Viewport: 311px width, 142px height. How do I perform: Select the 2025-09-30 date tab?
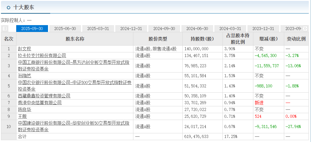tap(32, 29)
